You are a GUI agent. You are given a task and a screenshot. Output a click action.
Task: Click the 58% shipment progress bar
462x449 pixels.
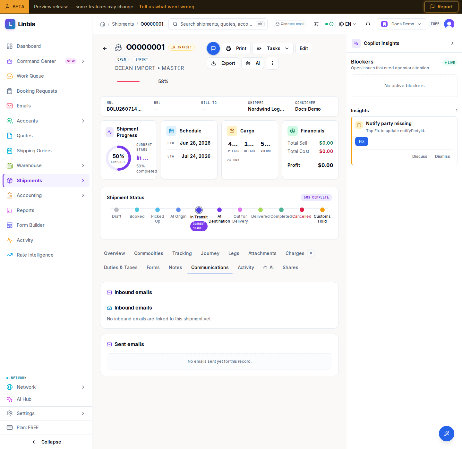(136, 81)
